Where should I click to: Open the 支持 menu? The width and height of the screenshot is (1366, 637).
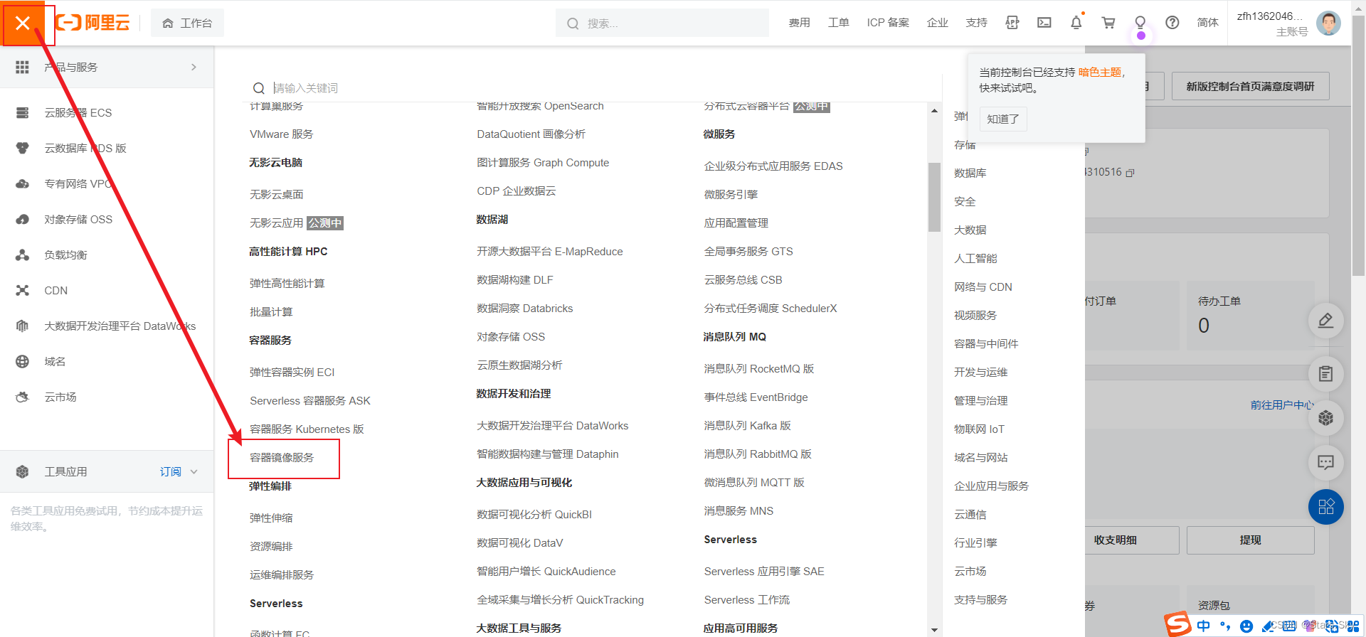coord(976,23)
